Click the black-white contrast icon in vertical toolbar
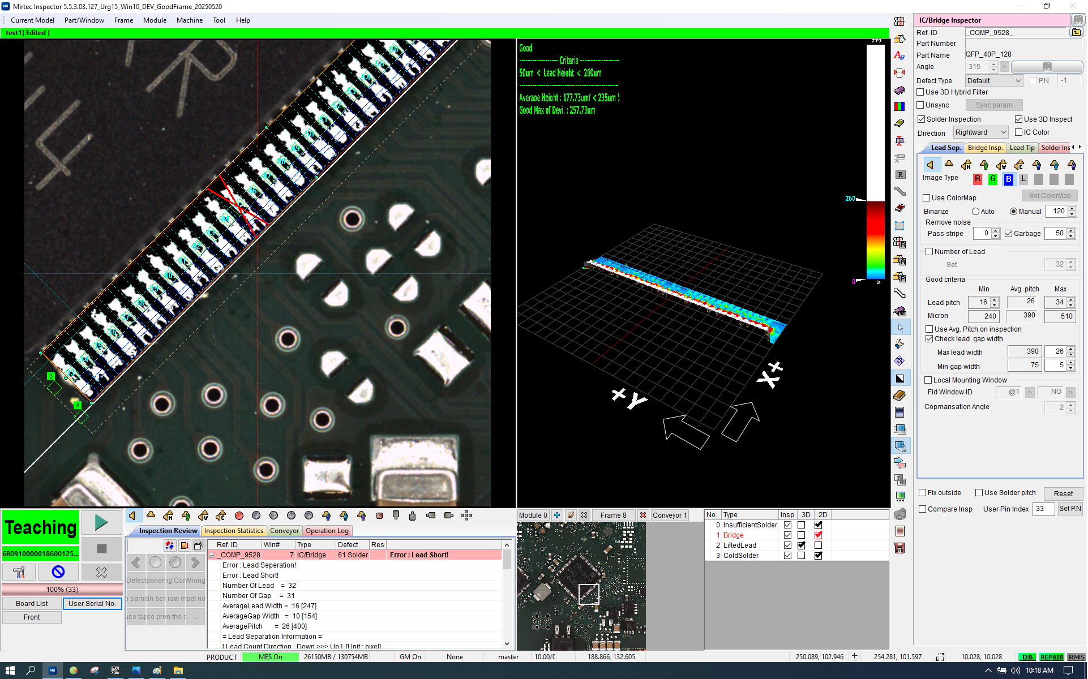The height and width of the screenshot is (679, 1088). tap(899, 379)
